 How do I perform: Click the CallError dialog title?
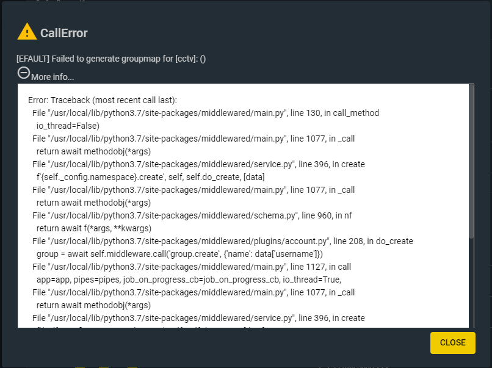pyautogui.click(x=63, y=33)
